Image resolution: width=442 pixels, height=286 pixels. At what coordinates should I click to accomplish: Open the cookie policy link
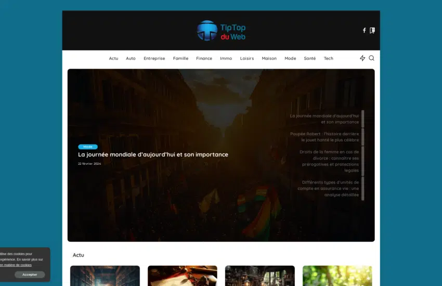[16, 265]
